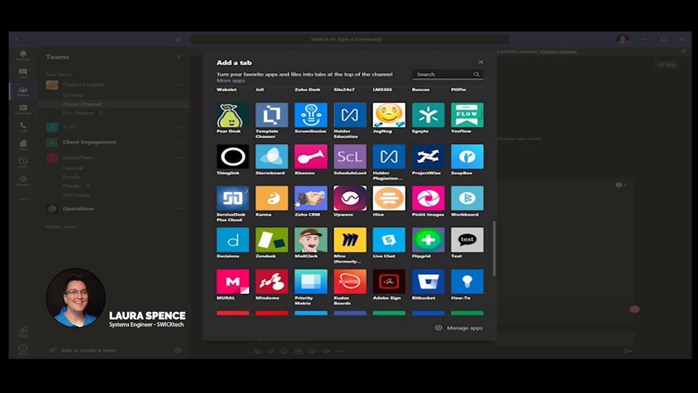Viewport: 698px width, 393px height.
Task: Add the ScrumGenius app tab
Action: (311, 115)
